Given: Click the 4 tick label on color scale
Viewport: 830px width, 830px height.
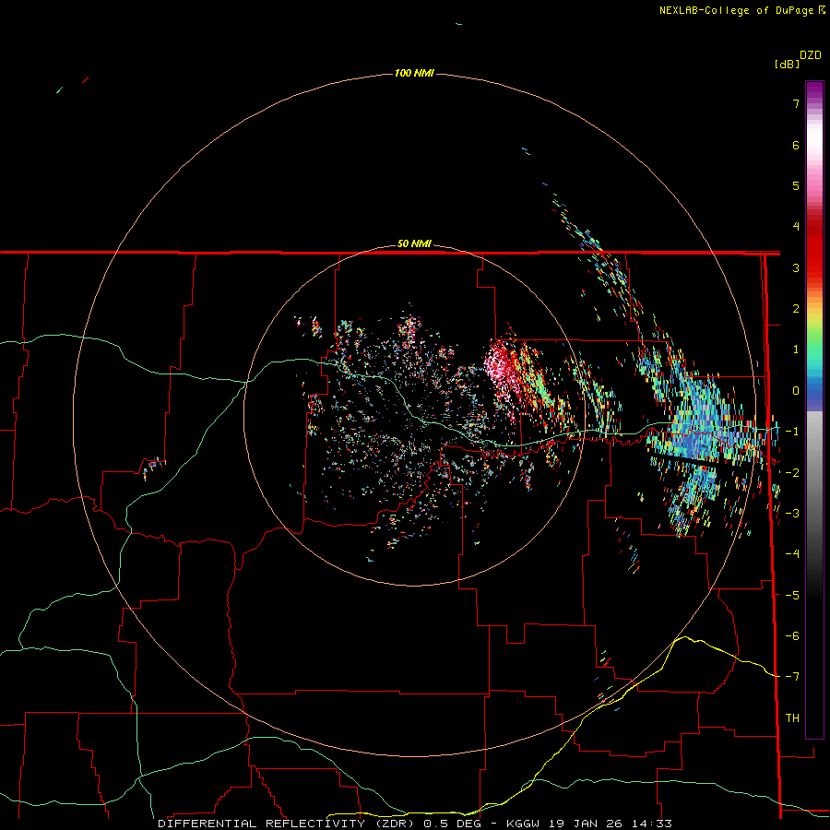Looking at the screenshot, I should (x=796, y=227).
